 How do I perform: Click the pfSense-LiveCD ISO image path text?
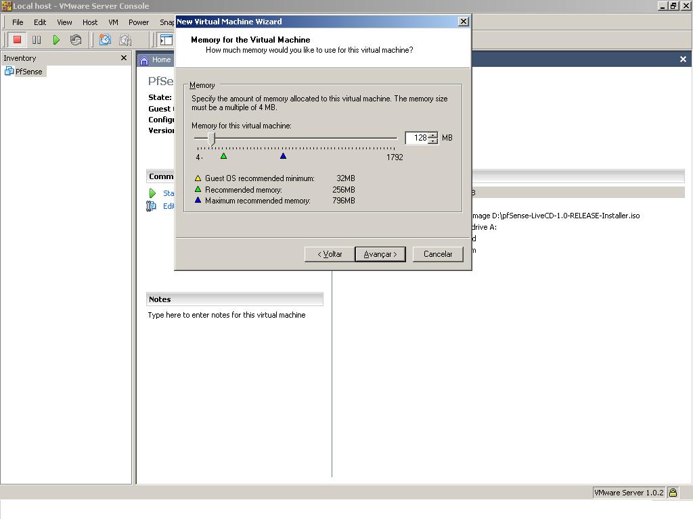[556, 216]
